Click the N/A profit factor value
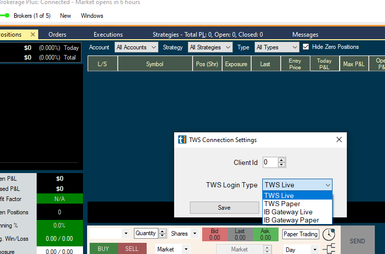The width and height of the screenshot is (385, 254). (60, 199)
